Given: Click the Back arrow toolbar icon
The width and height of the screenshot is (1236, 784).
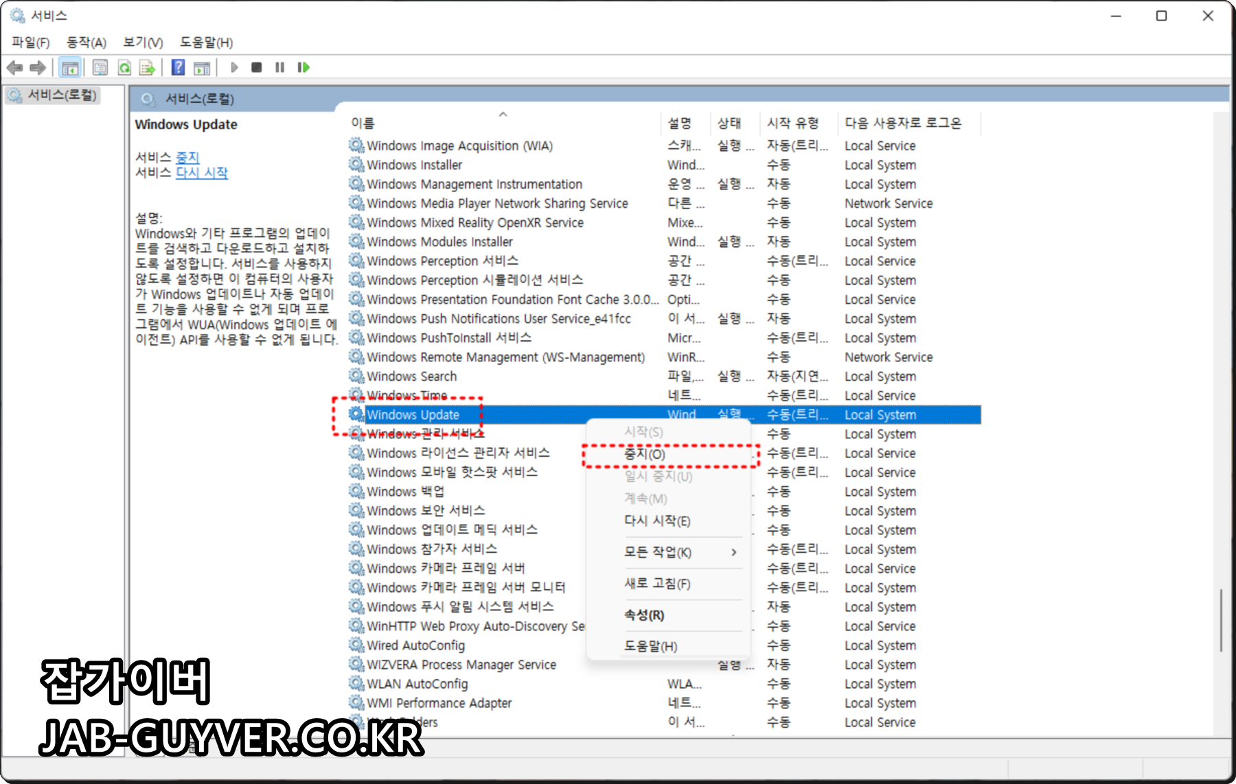Looking at the screenshot, I should [x=14, y=67].
